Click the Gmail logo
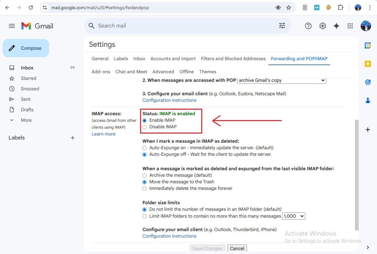This screenshot has height=254, width=377. (x=37, y=26)
